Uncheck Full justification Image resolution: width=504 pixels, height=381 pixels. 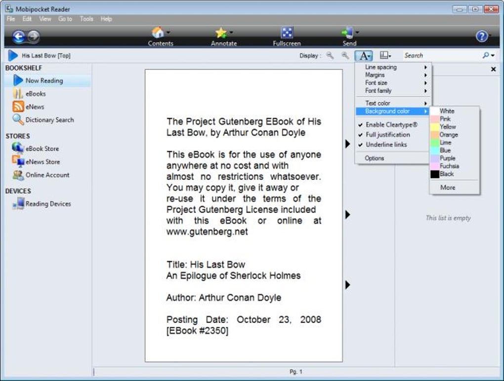pos(388,135)
